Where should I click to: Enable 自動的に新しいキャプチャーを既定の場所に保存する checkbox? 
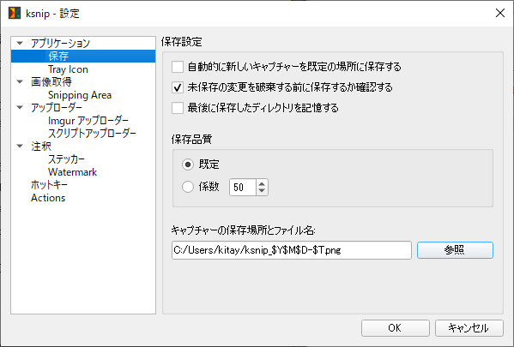coord(178,67)
